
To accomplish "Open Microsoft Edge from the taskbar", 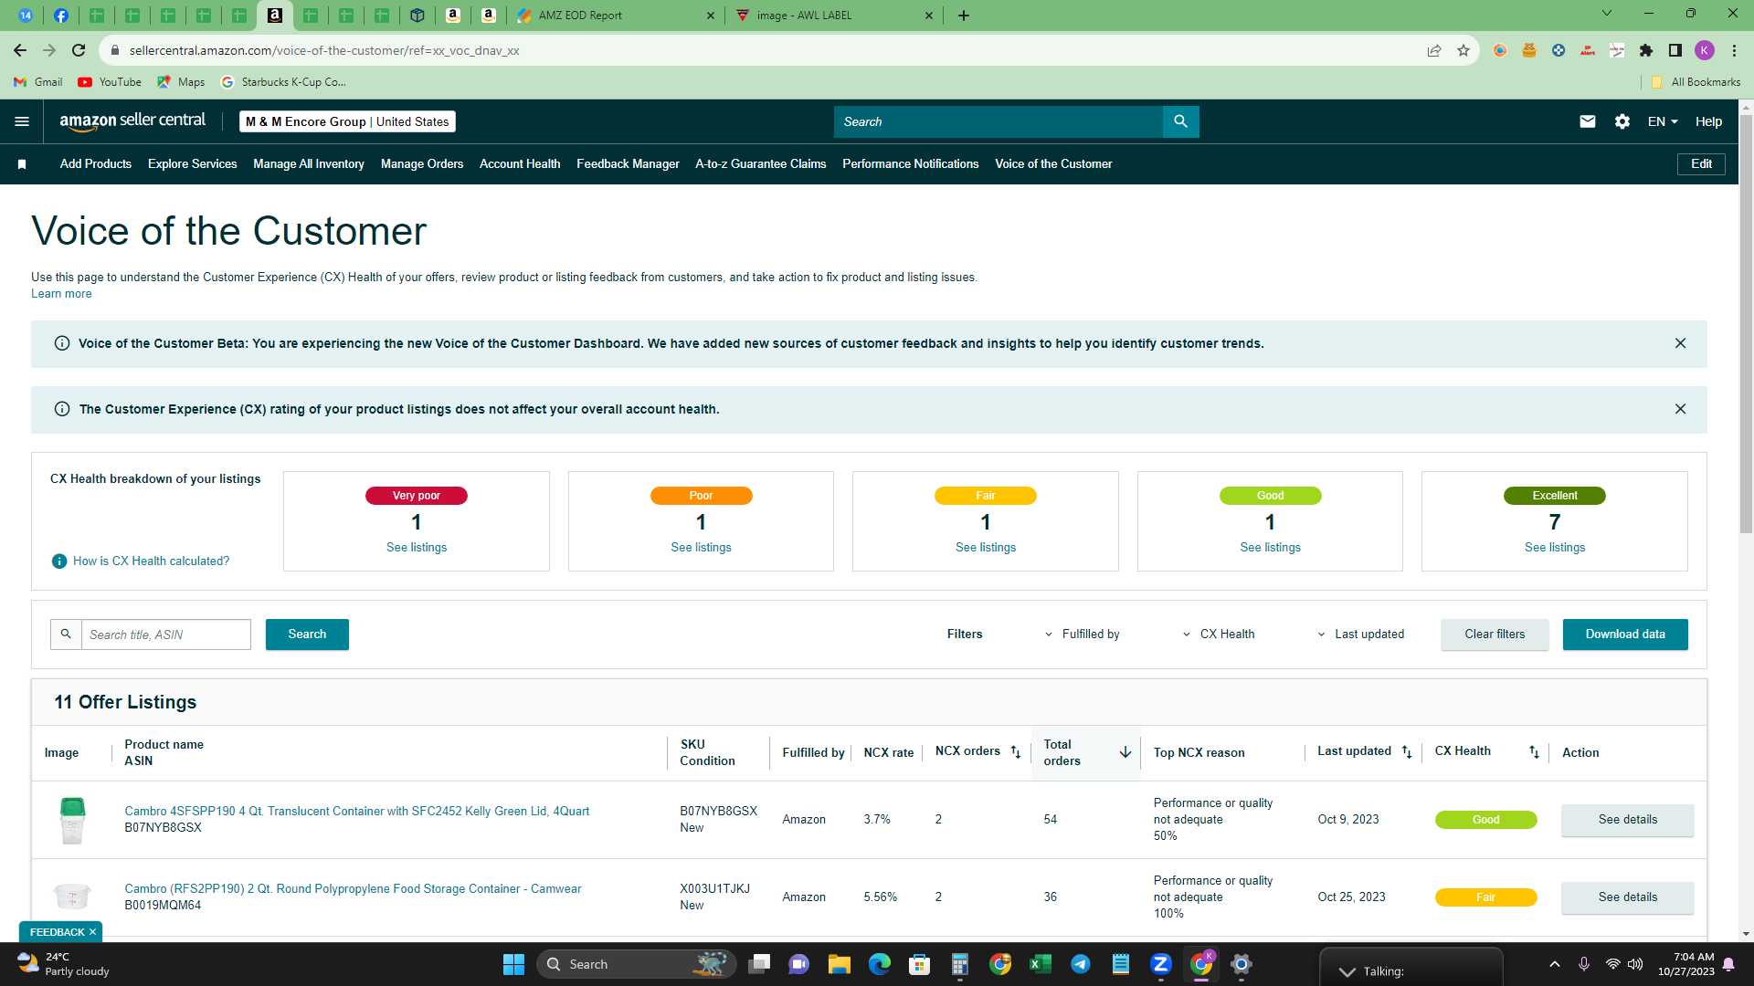I will pyautogui.click(x=879, y=964).
